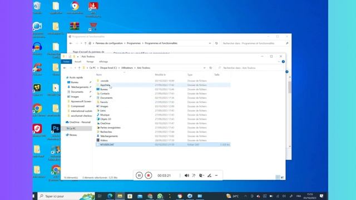Viewport: 356px width, 200px height.
Task: Switch Explorer to large icons view toggle
Action: [x=282, y=177]
